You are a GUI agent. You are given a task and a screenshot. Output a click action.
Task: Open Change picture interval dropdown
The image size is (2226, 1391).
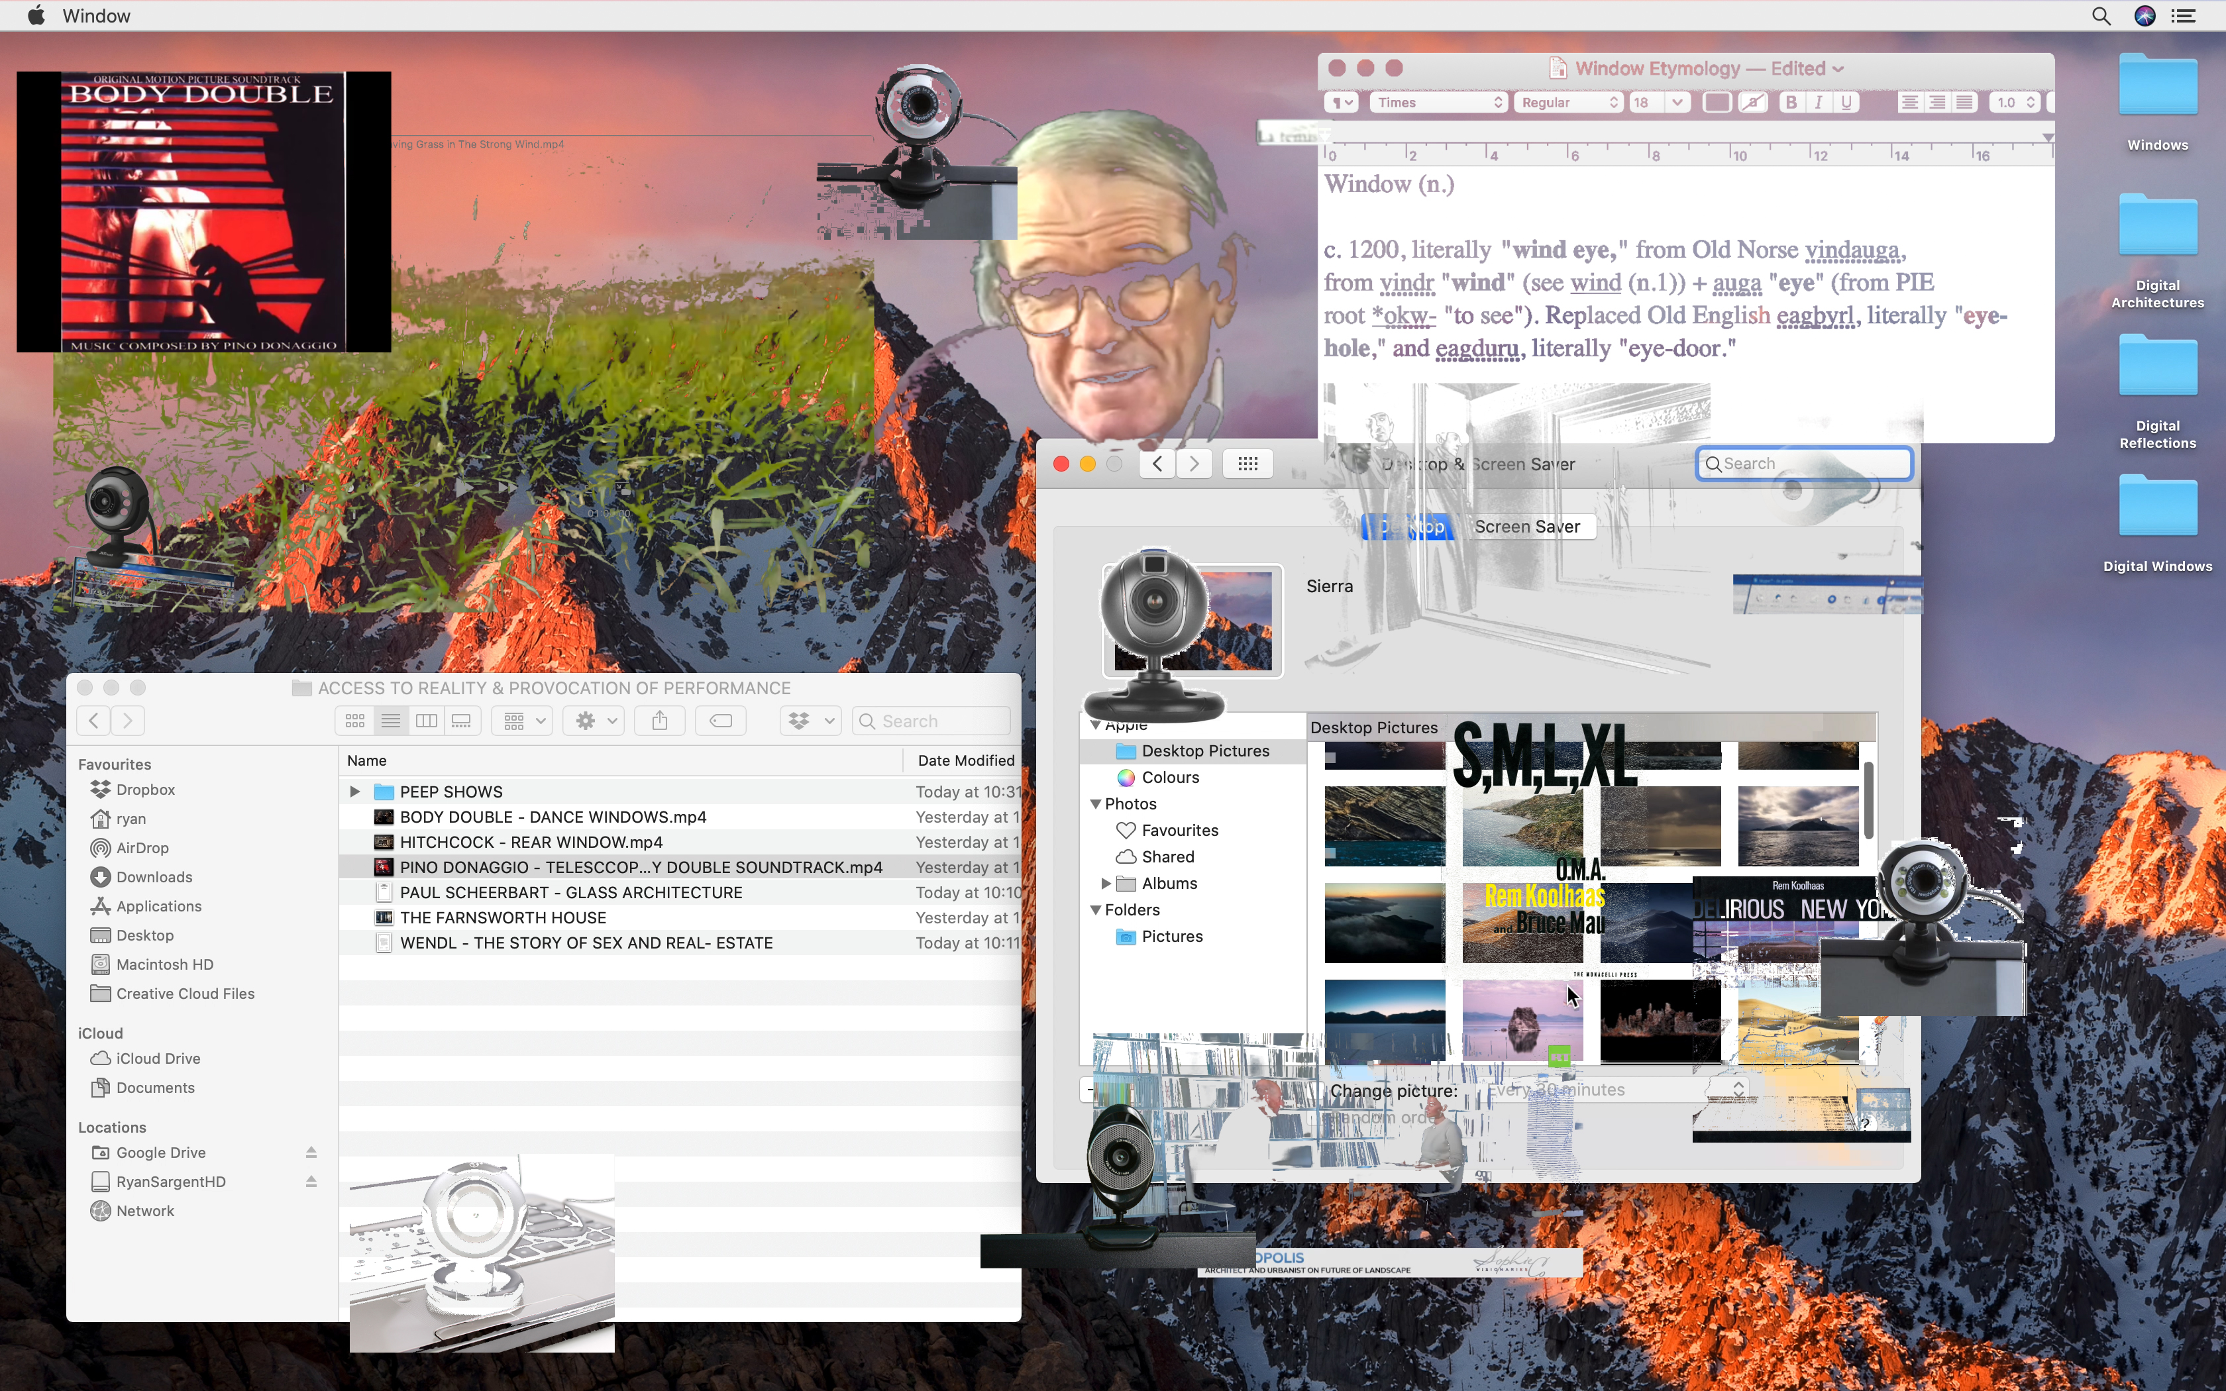(x=1615, y=1089)
